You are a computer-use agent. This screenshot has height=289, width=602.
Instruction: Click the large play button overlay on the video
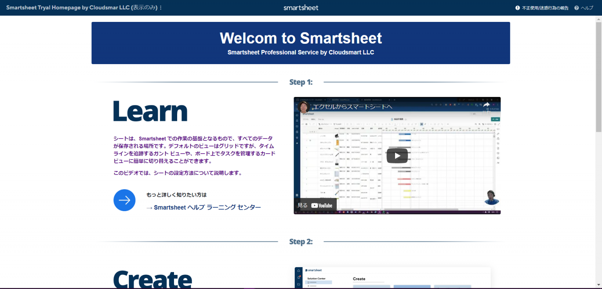(397, 155)
